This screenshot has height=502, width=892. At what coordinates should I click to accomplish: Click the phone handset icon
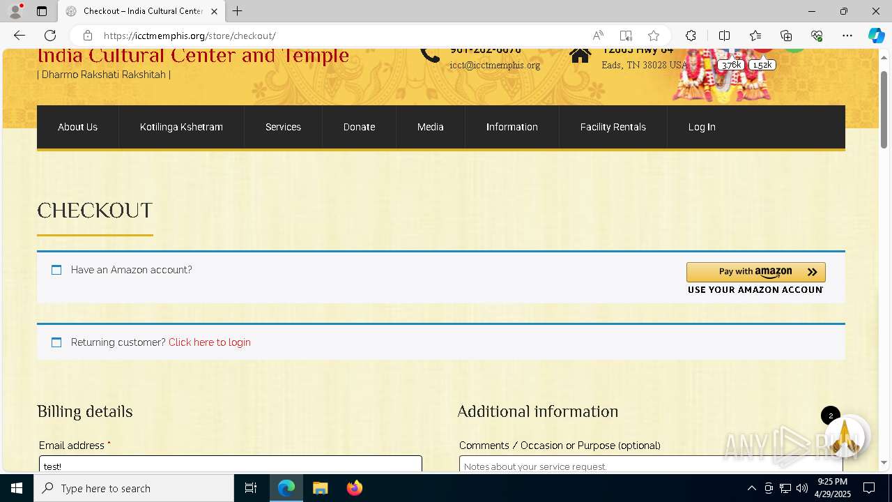430,54
